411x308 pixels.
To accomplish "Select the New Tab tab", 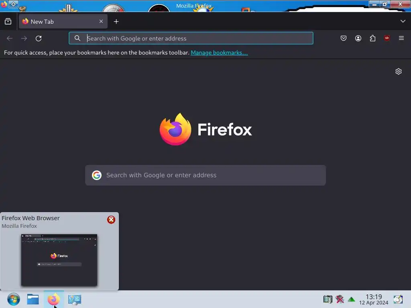I will pos(63,22).
